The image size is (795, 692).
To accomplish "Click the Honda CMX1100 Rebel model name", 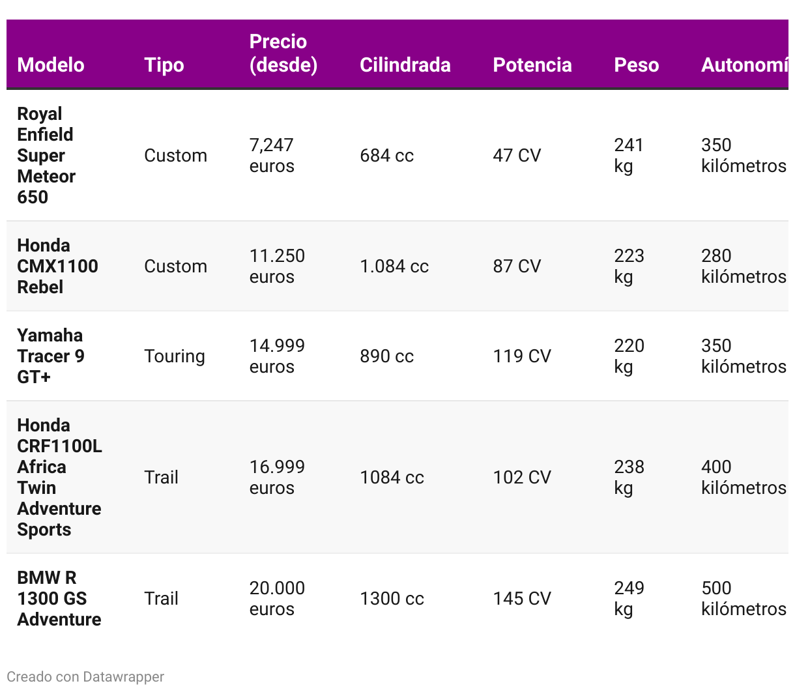I will [57, 266].
